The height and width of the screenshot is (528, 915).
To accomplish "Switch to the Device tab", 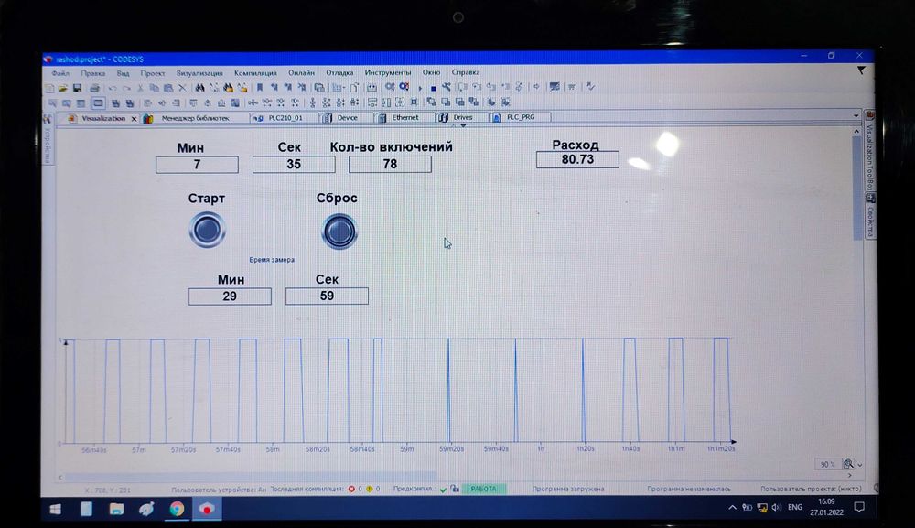I will [x=347, y=118].
